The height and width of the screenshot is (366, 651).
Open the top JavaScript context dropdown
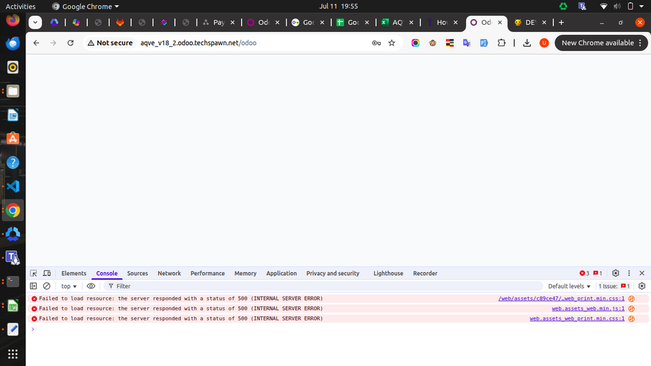pyautogui.click(x=69, y=286)
